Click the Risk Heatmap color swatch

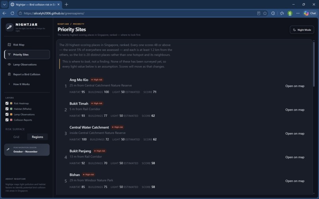point(11,103)
